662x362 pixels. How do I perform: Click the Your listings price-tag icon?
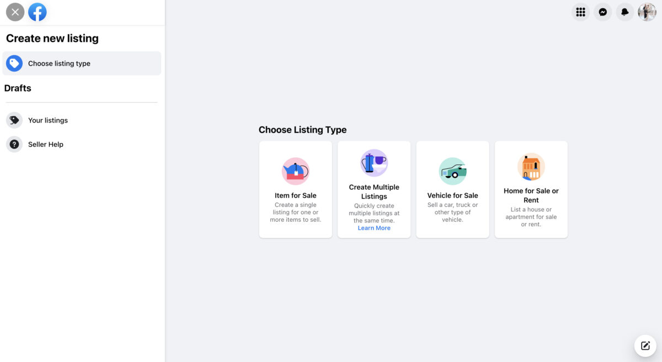pos(14,120)
